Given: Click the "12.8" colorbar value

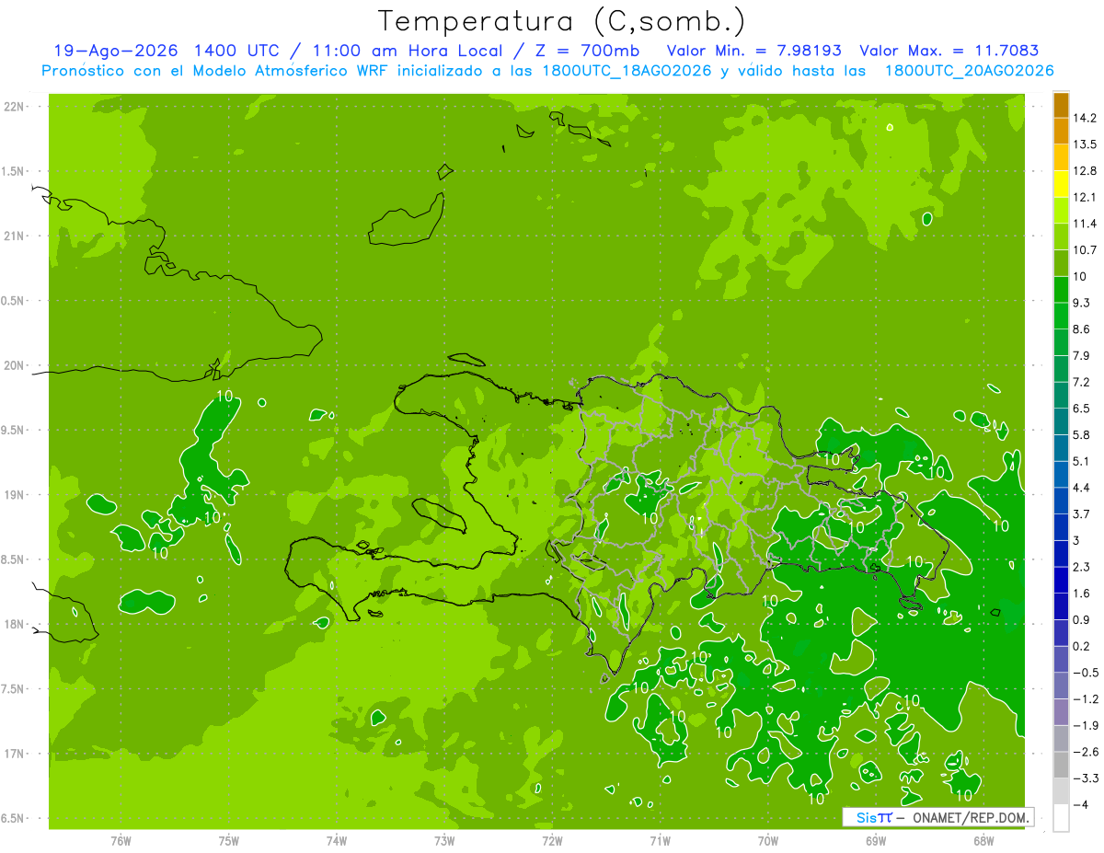Looking at the screenshot, I should pos(1085,171).
